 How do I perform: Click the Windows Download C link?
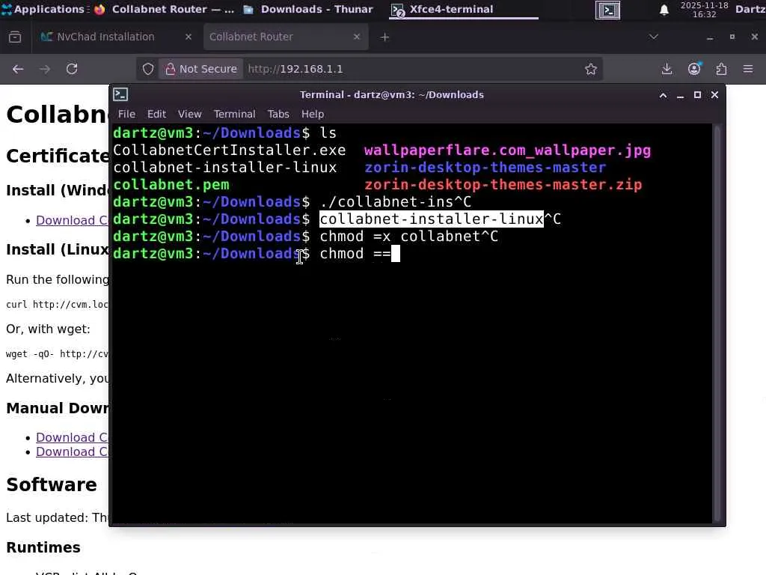(72, 220)
